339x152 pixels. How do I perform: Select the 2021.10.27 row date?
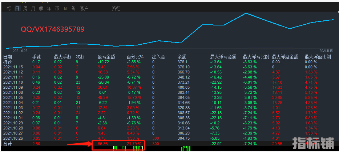pyautogui.click(x=13, y=133)
